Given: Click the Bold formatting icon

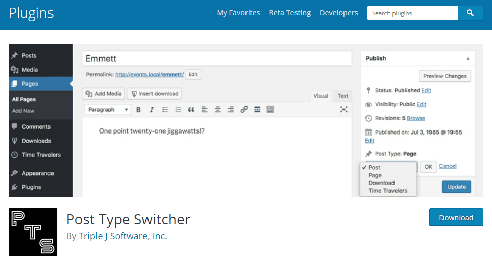Looking at the screenshot, I should pos(138,110).
